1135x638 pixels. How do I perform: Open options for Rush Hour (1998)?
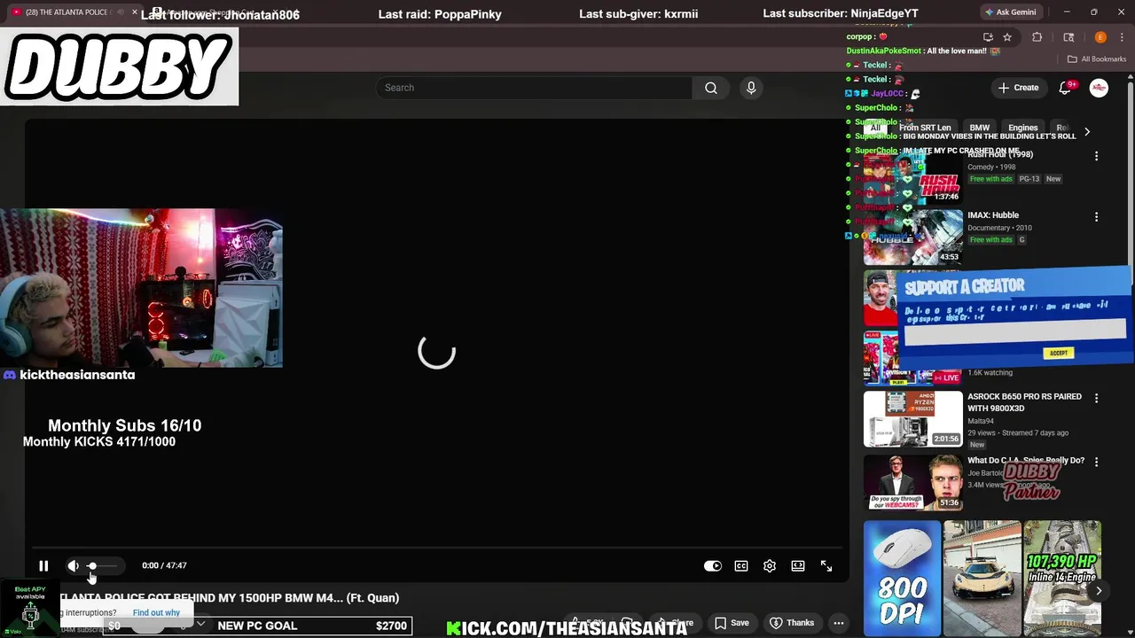coord(1097,156)
